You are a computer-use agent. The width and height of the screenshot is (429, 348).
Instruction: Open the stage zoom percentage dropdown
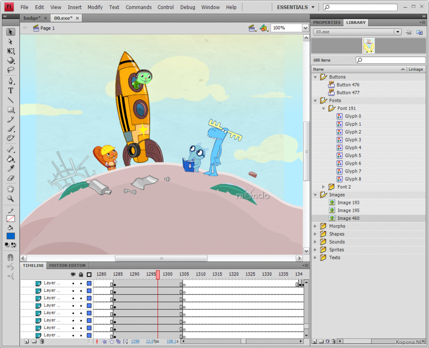click(x=305, y=28)
